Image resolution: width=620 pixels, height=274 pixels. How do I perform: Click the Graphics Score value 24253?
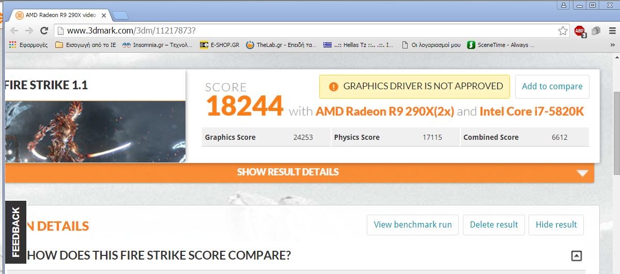point(303,137)
